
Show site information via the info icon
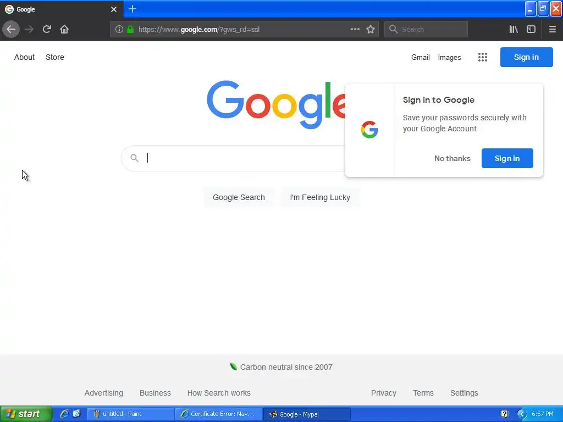point(119,30)
